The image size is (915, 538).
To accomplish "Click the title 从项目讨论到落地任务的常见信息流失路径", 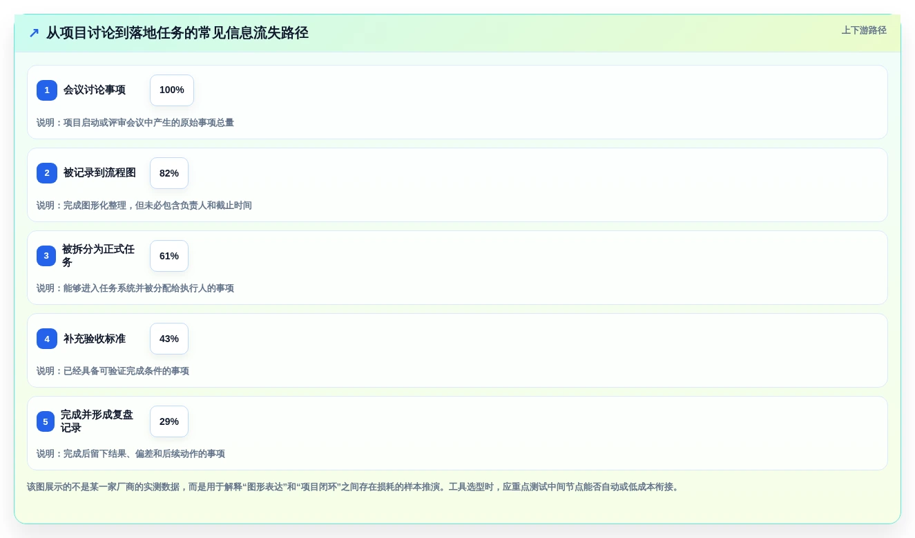I will click(177, 33).
